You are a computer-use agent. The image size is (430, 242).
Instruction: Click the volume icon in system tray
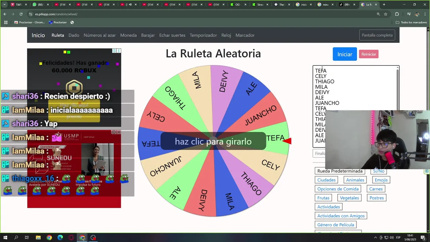pyautogui.click(x=392, y=238)
